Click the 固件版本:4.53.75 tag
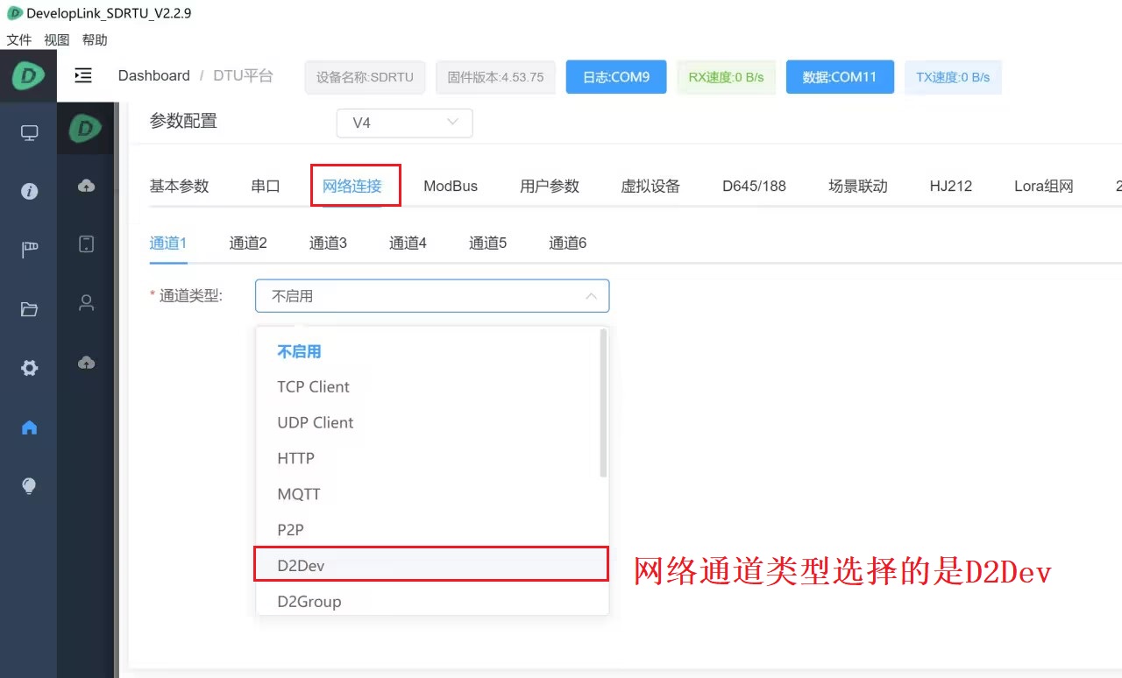Viewport: 1122px width, 678px height. pos(495,77)
